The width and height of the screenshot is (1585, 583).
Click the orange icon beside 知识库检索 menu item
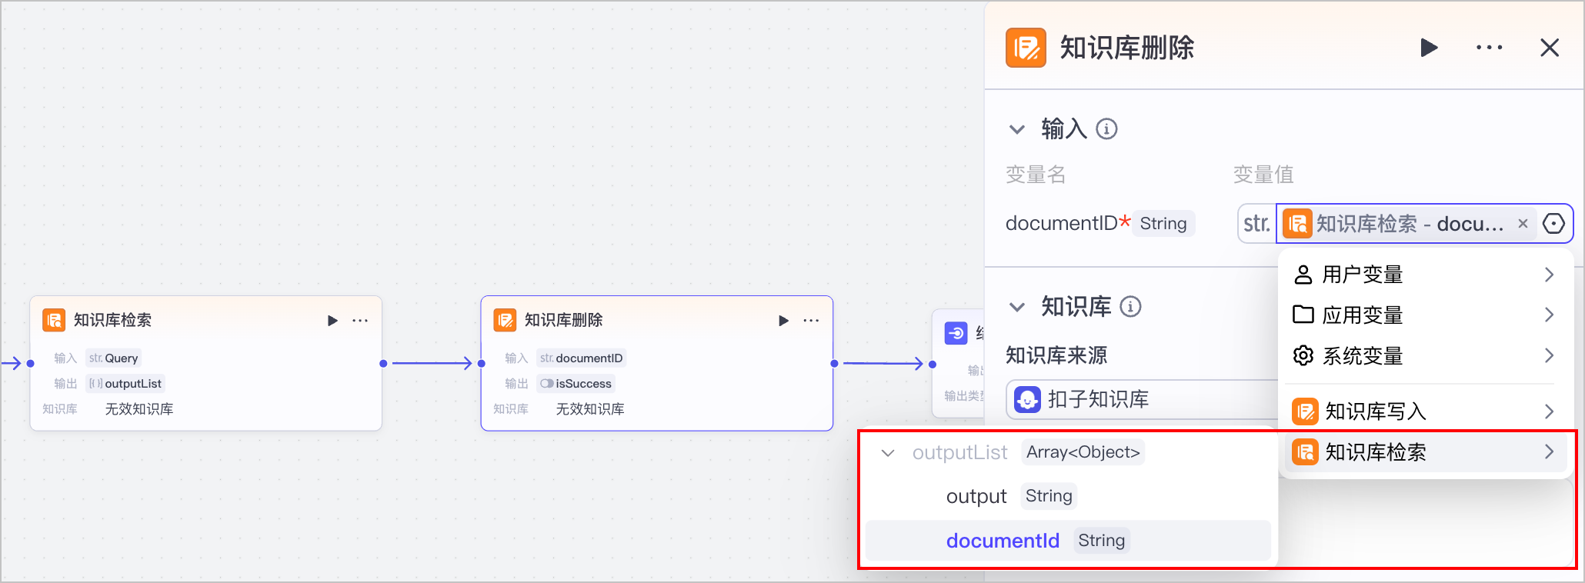point(1305,451)
